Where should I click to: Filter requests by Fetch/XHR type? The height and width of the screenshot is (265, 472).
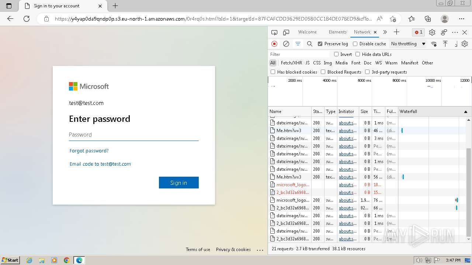click(291, 63)
